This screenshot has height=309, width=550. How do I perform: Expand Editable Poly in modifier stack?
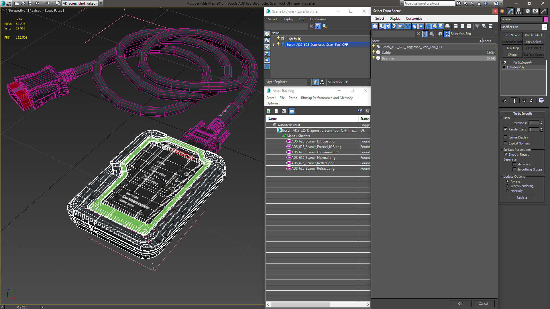[504, 67]
